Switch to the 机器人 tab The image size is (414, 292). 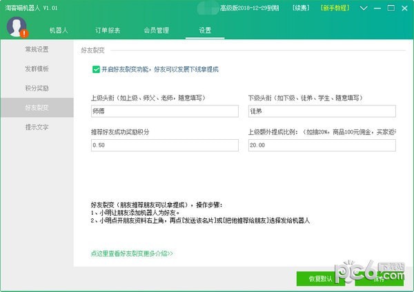coord(59,30)
